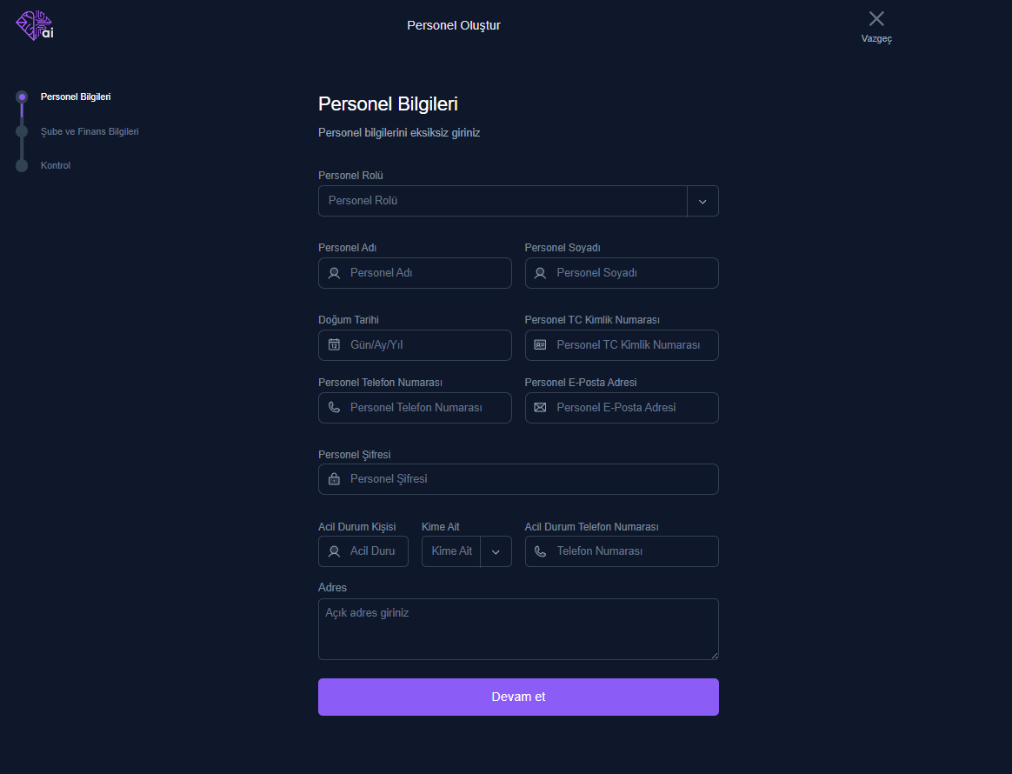Click the phone icon in Personel Telefon Numarası
Viewport: 1012px width, 774px height.
(335, 407)
